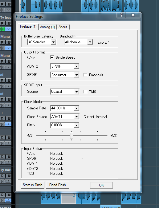Click the 'Ty lead' track name

pyautogui.click(x=6, y=18)
